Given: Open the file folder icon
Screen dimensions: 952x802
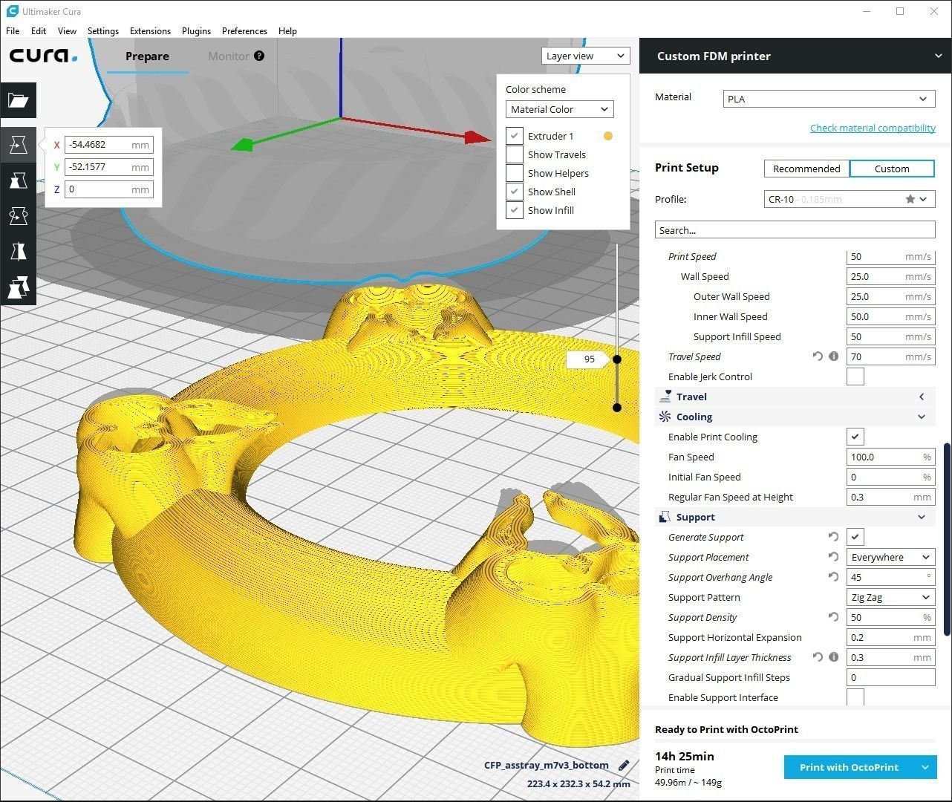Looking at the screenshot, I should 18,100.
